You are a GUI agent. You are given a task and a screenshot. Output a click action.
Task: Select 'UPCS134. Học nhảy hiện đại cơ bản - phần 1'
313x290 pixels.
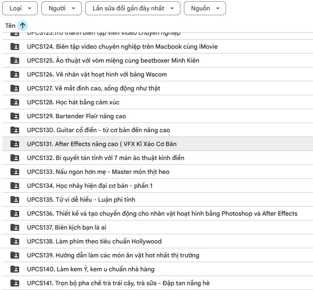coord(90,186)
